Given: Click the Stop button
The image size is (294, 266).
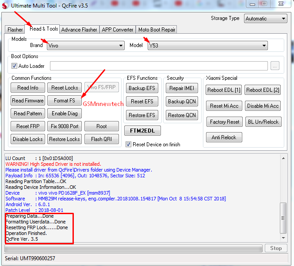Looking at the screenshot, I should [x=276, y=248].
